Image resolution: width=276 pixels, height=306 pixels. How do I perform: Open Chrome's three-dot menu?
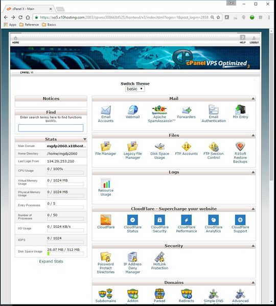[x=269, y=17]
